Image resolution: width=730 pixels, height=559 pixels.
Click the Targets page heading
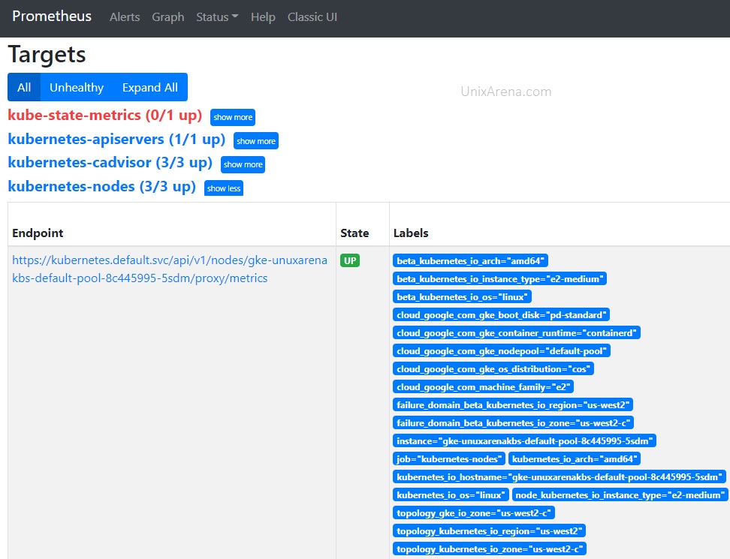(x=47, y=55)
